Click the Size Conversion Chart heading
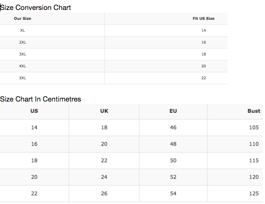Image resolution: width=265 pixels, height=204 pixels. pos(36,8)
